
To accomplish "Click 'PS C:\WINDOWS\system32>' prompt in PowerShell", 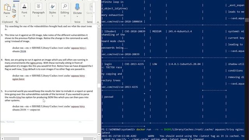I will tap(118, 129).
